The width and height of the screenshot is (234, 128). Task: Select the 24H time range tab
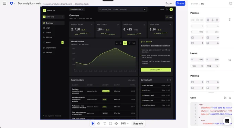coord(125,43)
